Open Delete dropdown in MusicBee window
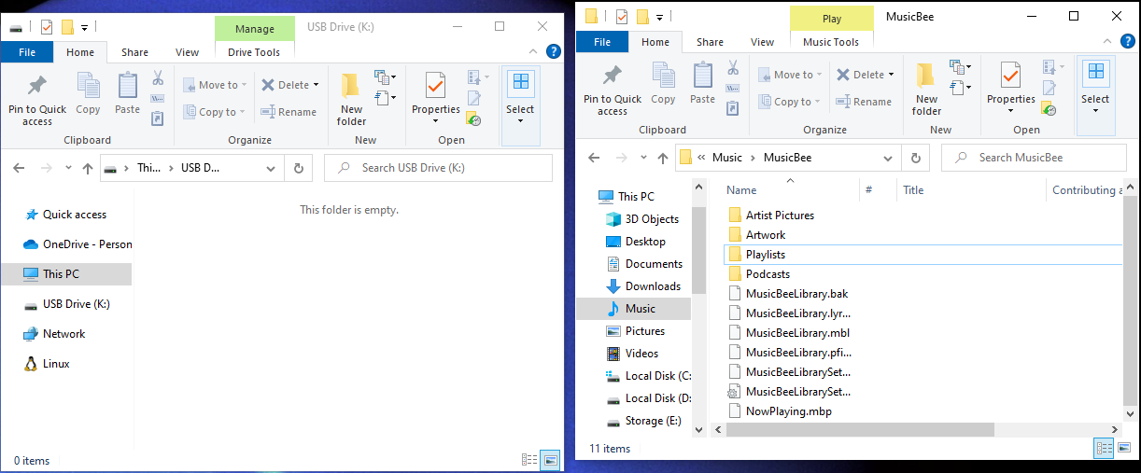1141x473 pixels. tap(891, 76)
